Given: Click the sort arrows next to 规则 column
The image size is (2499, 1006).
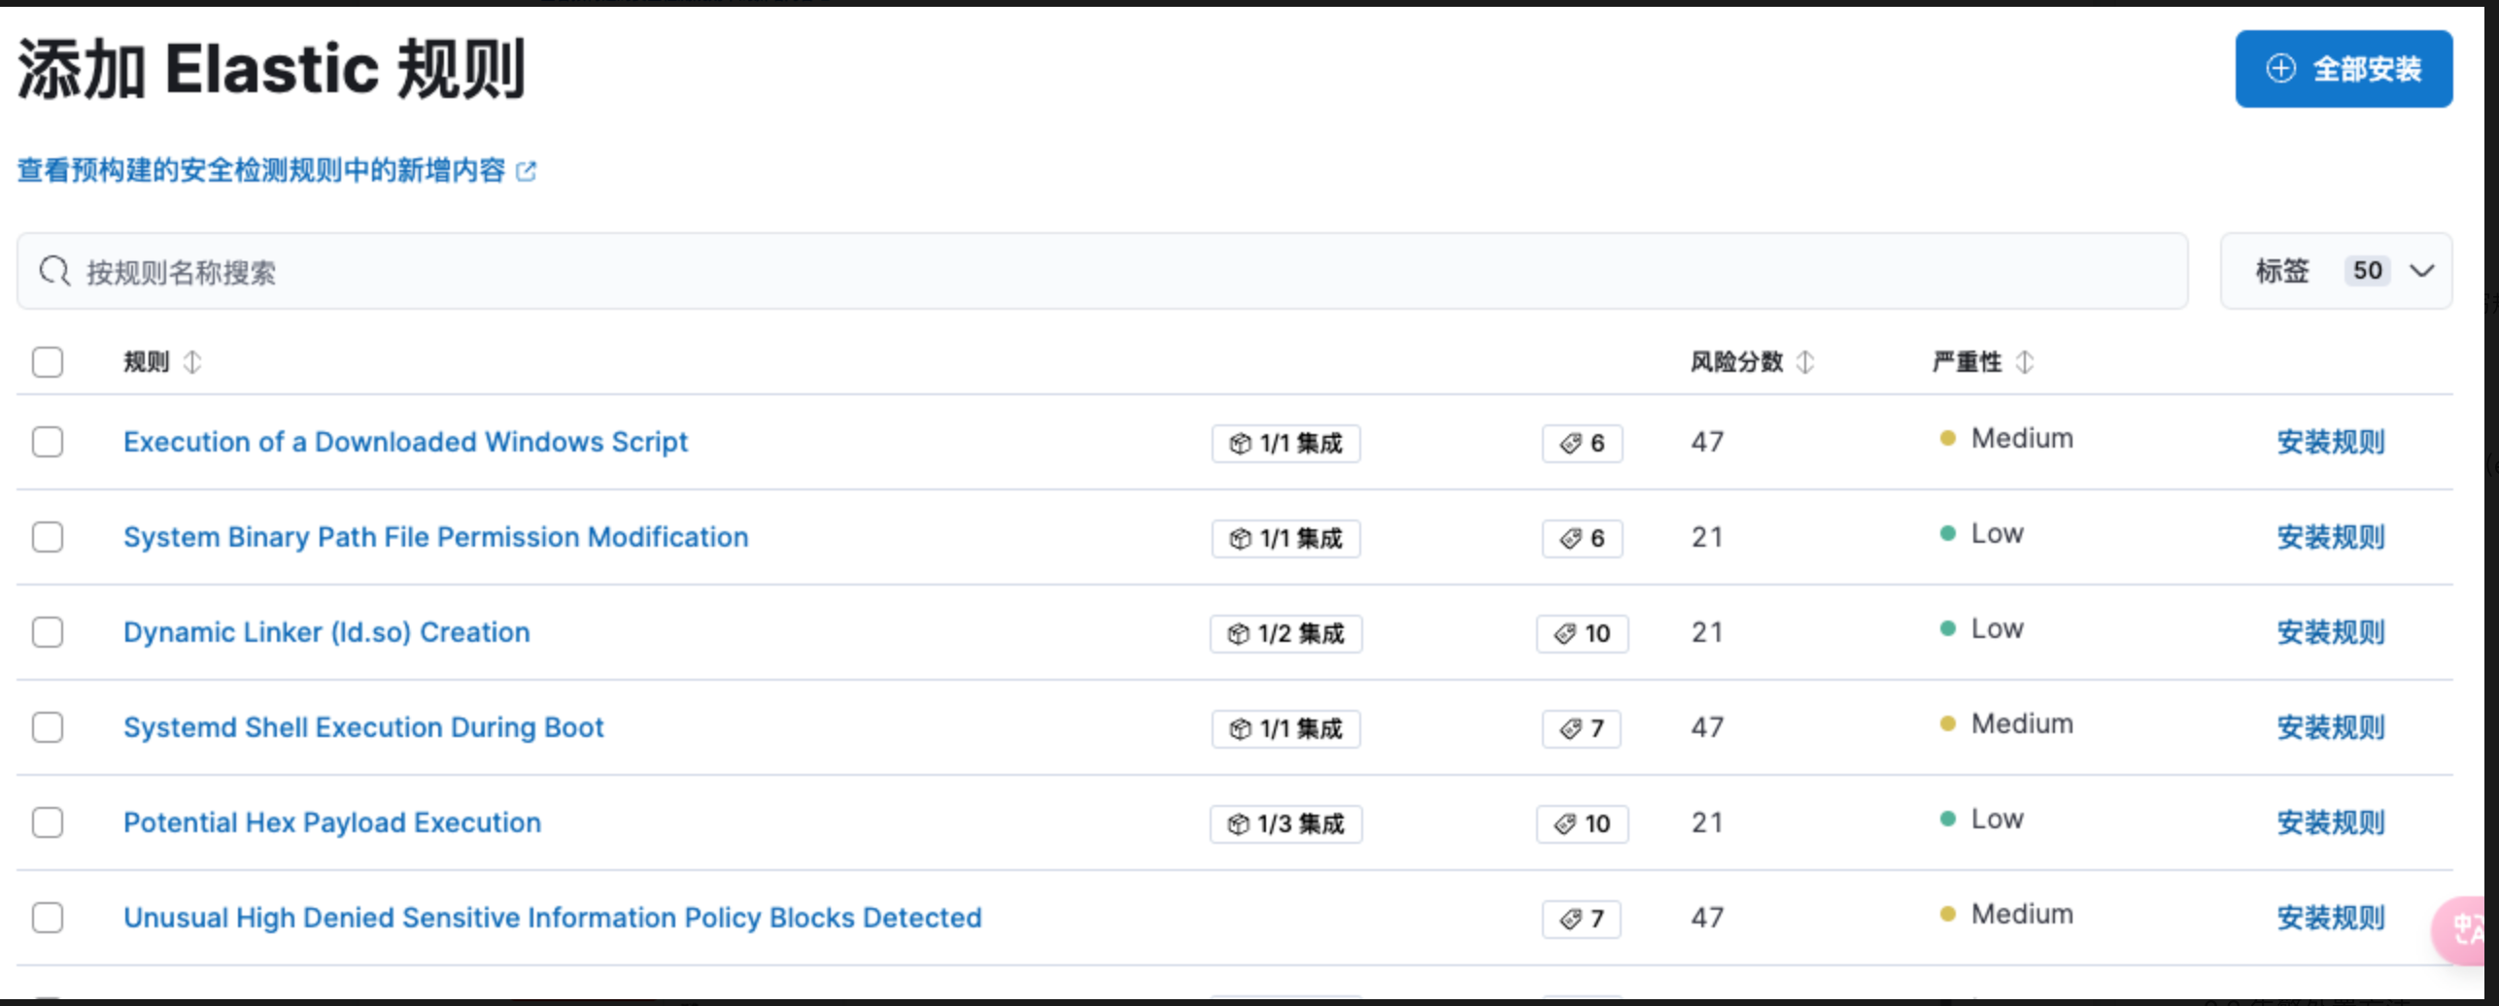Looking at the screenshot, I should pos(192,362).
